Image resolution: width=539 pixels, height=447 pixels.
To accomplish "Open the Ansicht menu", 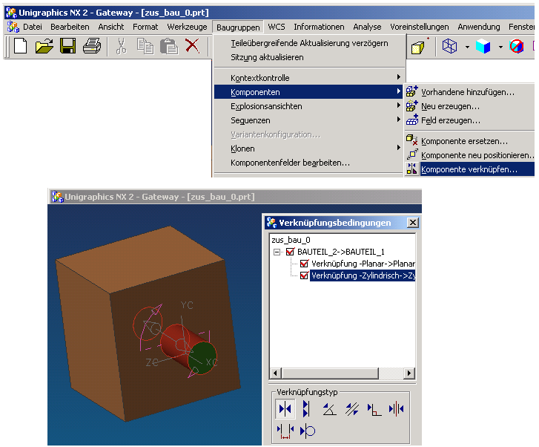I will [111, 27].
